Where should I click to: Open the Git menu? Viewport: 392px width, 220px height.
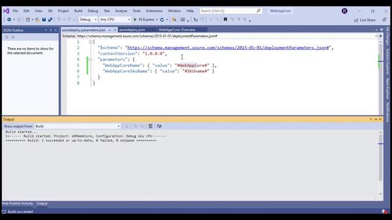50,11
